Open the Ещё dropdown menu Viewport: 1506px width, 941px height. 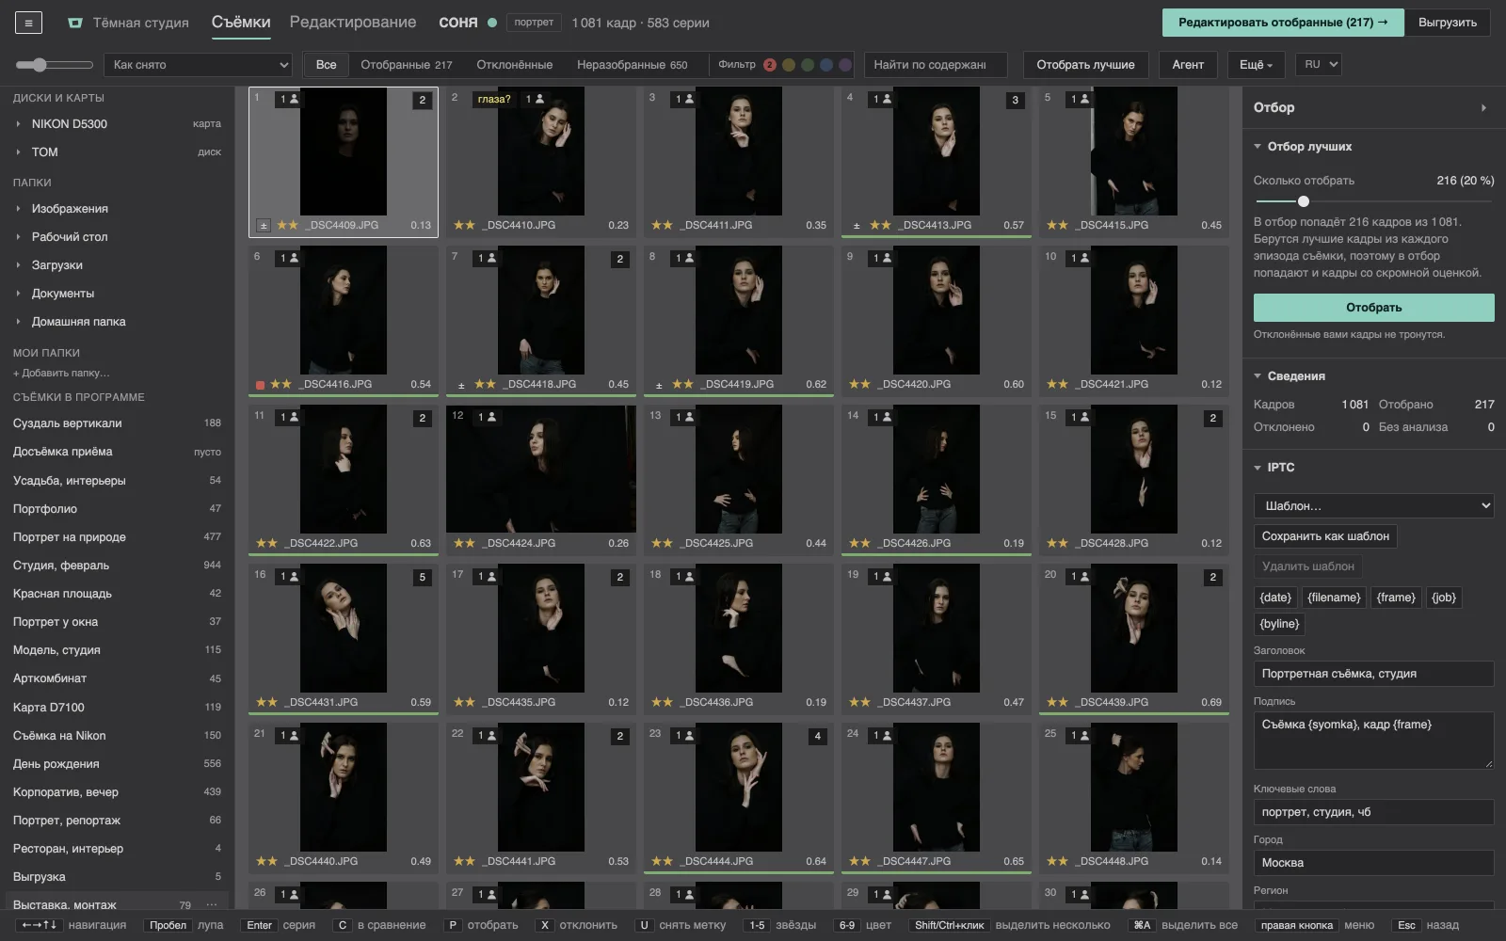click(x=1256, y=65)
